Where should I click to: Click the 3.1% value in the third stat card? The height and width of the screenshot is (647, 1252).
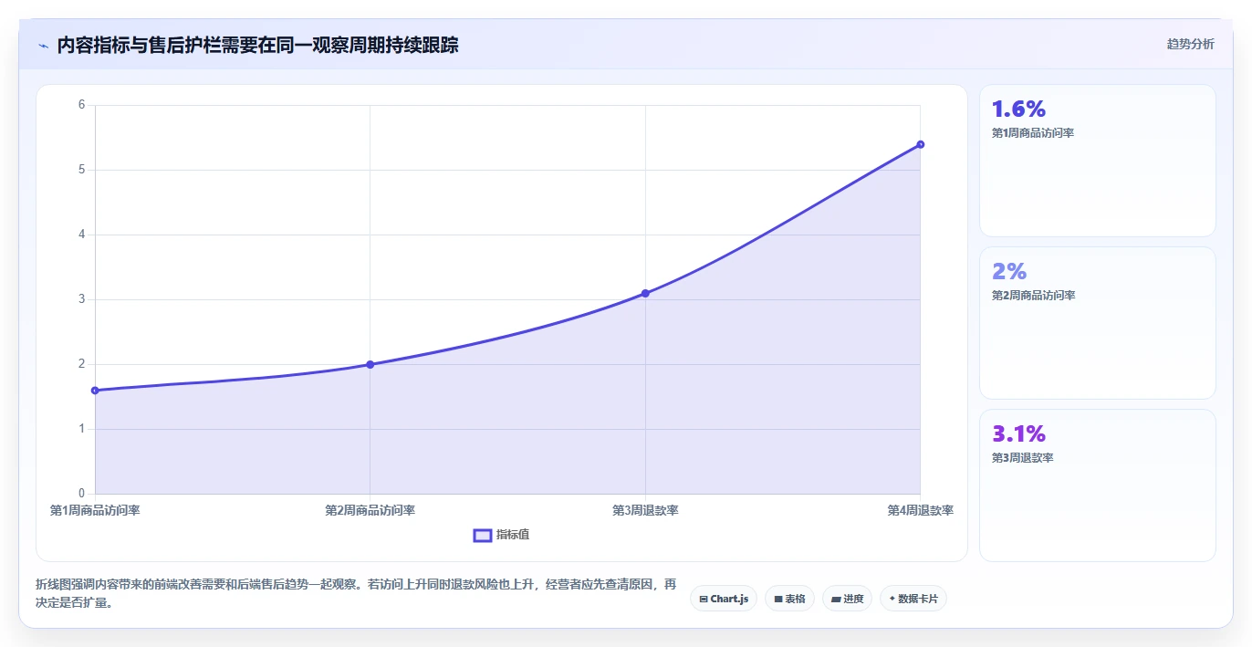[1018, 433]
